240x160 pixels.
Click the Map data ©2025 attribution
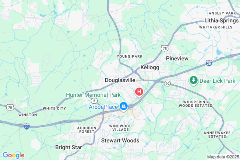click(223, 157)
